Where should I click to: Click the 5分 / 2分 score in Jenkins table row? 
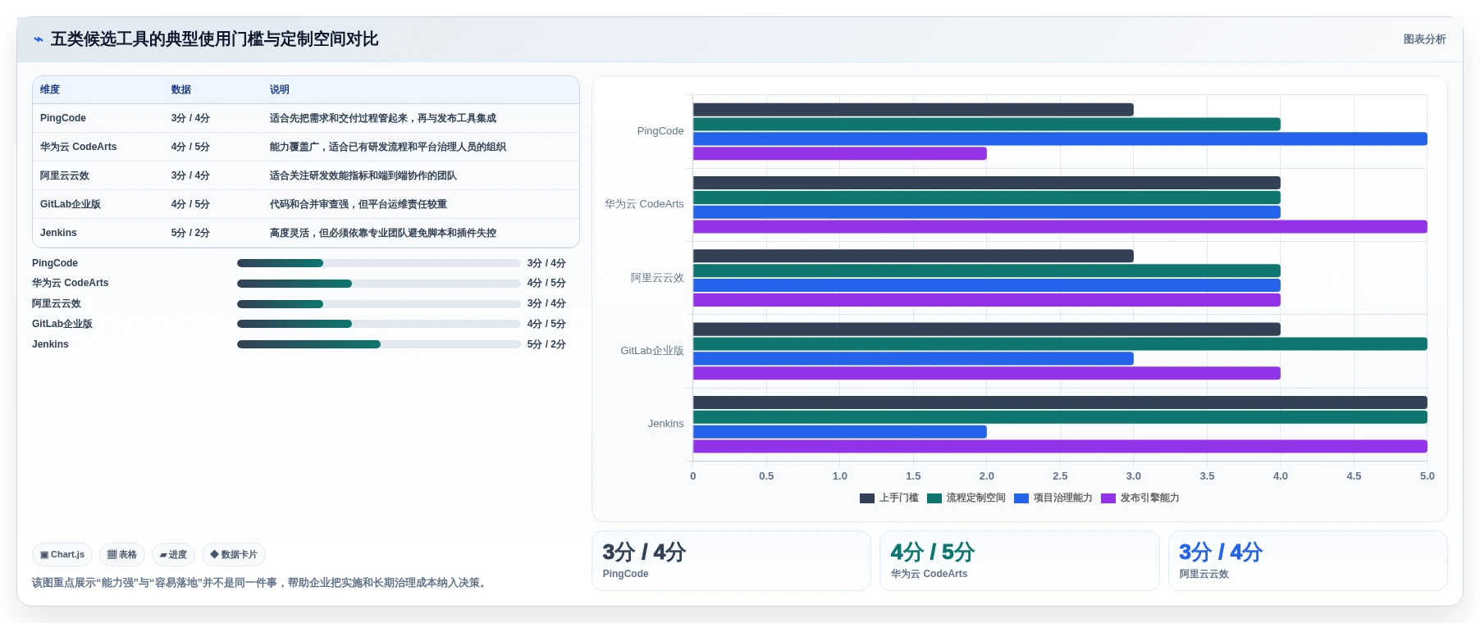[x=190, y=233]
